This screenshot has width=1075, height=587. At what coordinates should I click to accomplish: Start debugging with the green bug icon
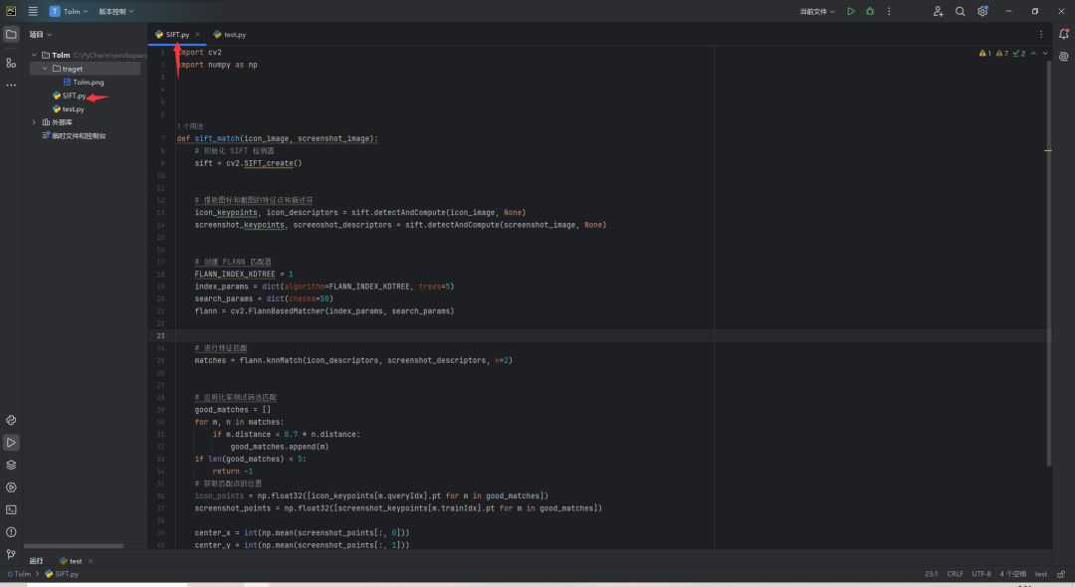tap(870, 11)
